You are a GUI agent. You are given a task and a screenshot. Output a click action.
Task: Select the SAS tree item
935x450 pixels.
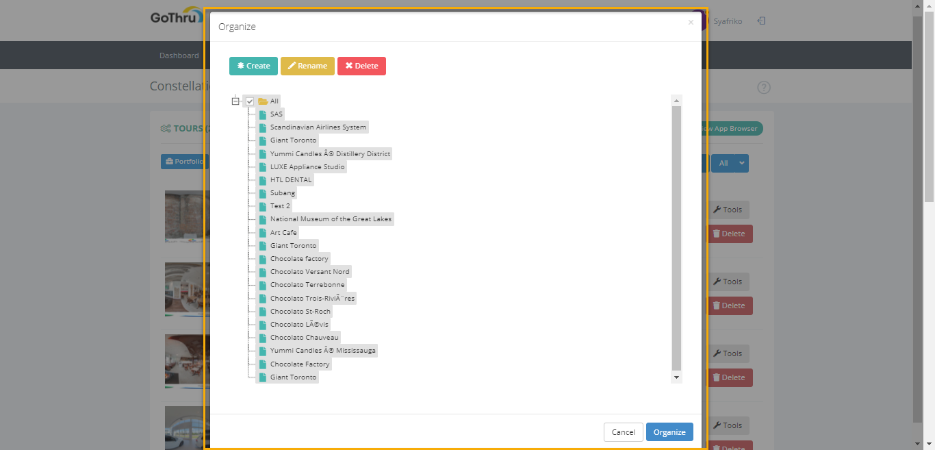tap(276, 114)
